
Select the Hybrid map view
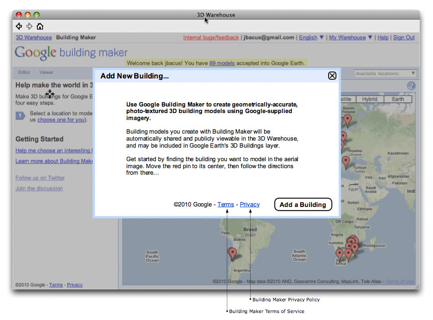tap(369, 99)
